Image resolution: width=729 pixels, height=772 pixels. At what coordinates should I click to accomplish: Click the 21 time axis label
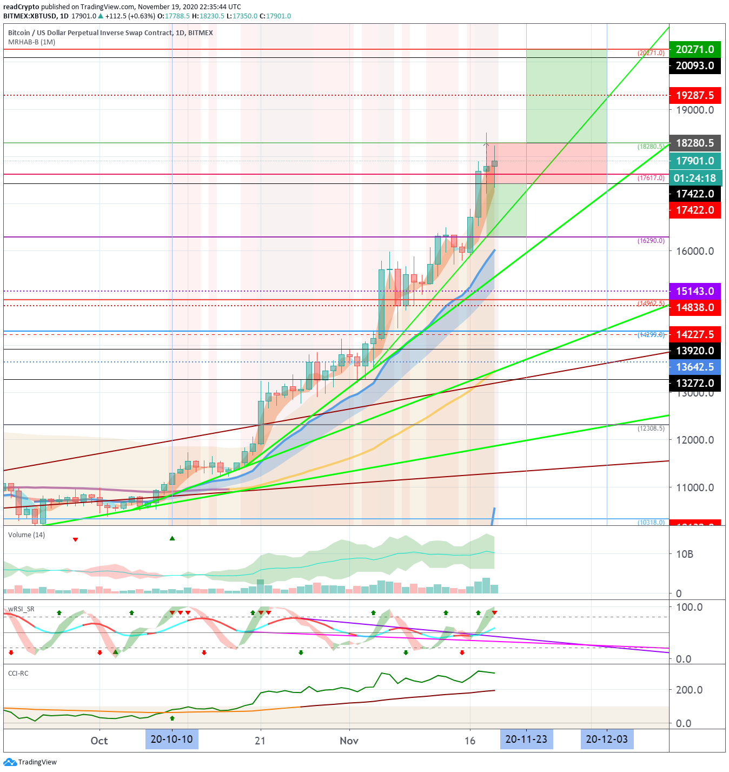(x=260, y=741)
